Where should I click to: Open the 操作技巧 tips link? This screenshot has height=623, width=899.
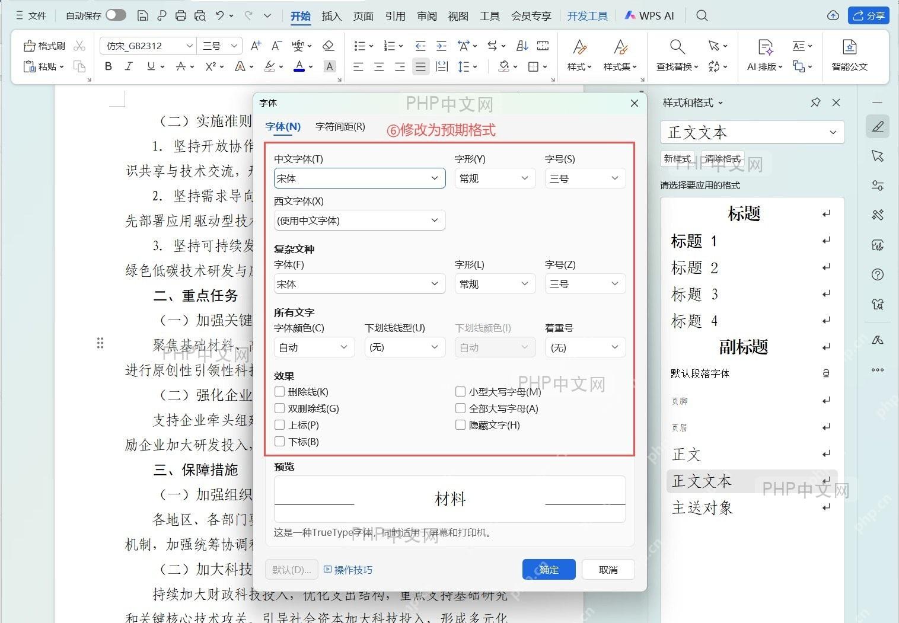coord(348,570)
